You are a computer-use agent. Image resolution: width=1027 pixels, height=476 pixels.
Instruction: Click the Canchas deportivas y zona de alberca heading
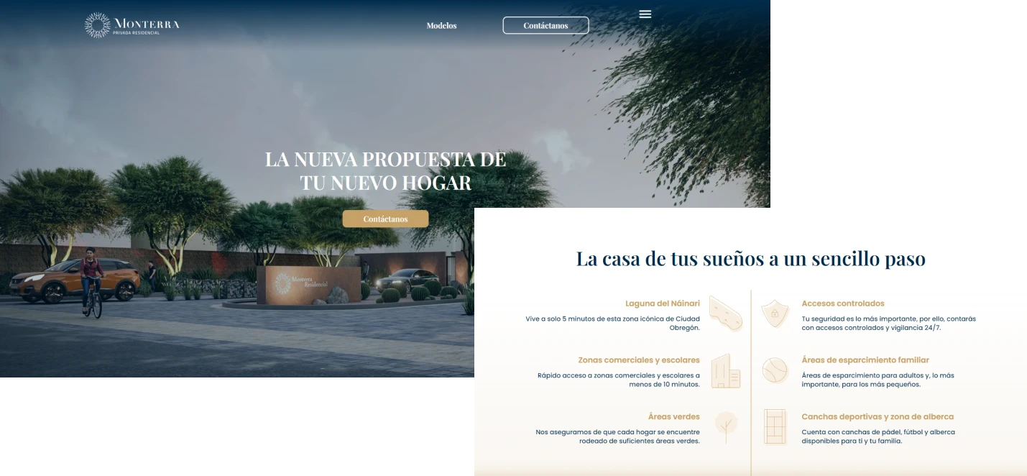(877, 417)
